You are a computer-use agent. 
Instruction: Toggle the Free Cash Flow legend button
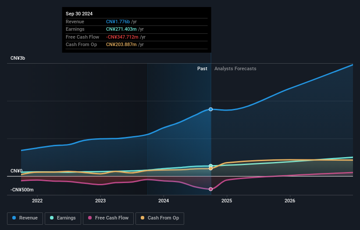click(x=108, y=218)
